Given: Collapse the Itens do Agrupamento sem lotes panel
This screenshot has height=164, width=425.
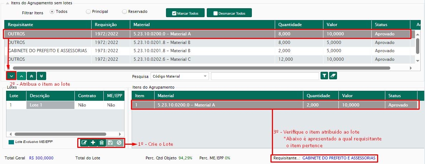Looking at the screenshot, I should pyautogui.click(x=3, y=3).
